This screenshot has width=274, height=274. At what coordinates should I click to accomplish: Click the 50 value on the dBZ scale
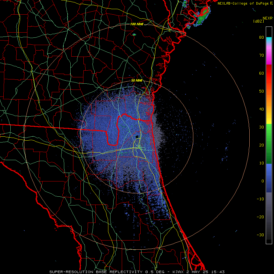point(262,91)
